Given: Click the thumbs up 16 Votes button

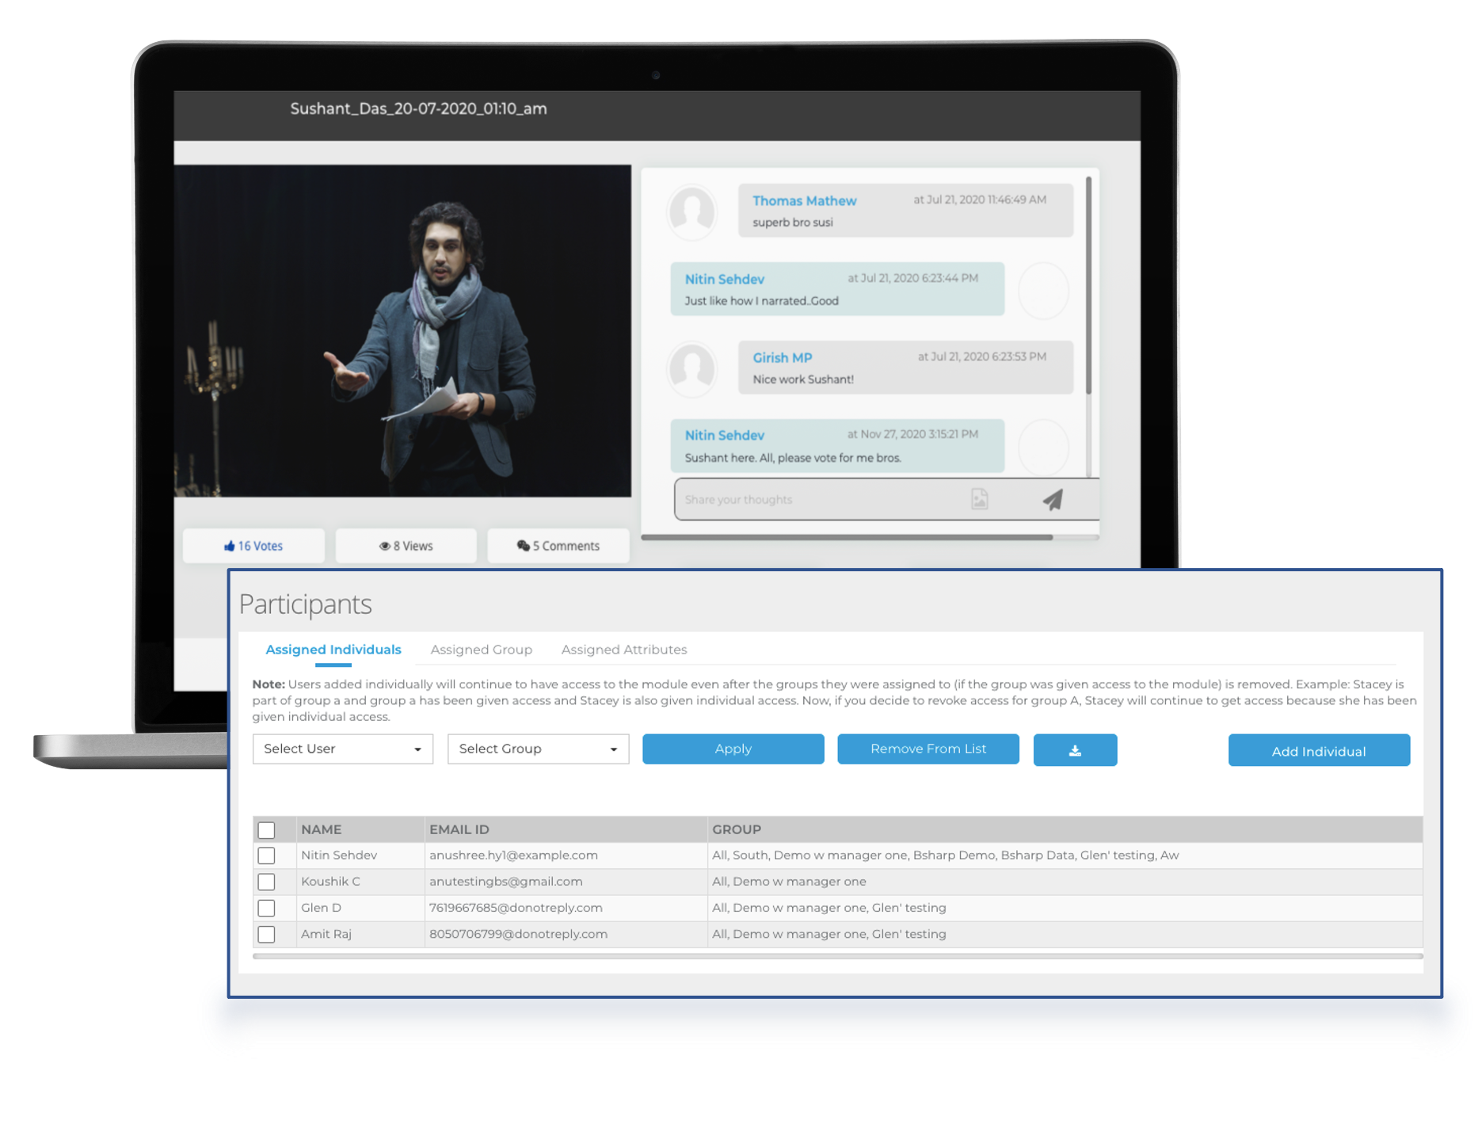Looking at the screenshot, I should click(x=253, y=546).
